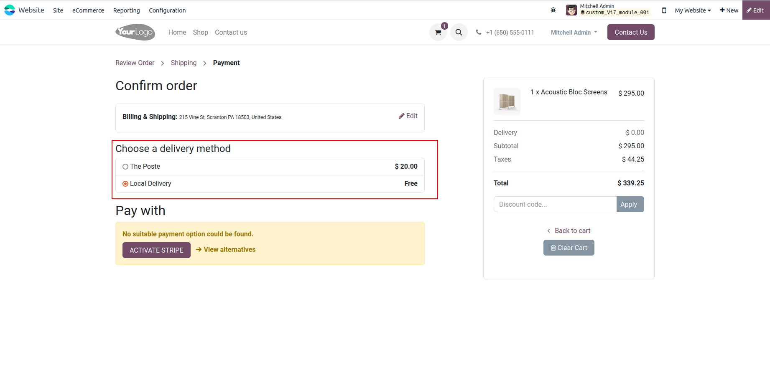Click the Clear Cart button
Screen dimensions: 770x385
click(569, 248)
